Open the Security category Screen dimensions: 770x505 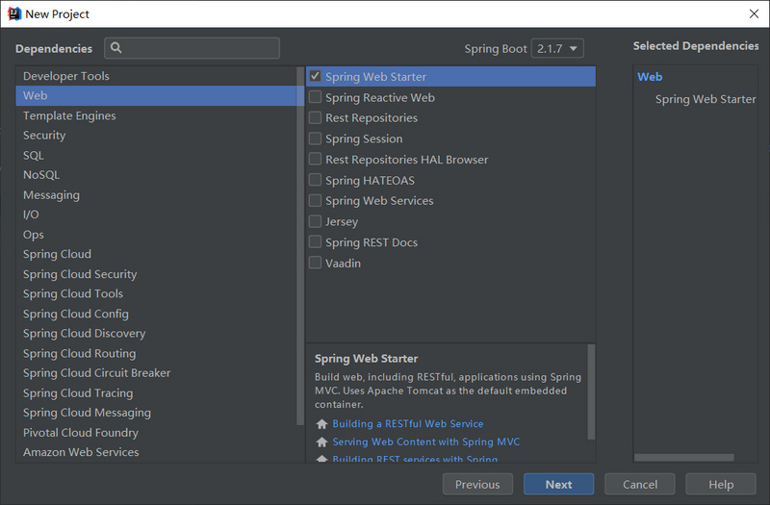157,136
